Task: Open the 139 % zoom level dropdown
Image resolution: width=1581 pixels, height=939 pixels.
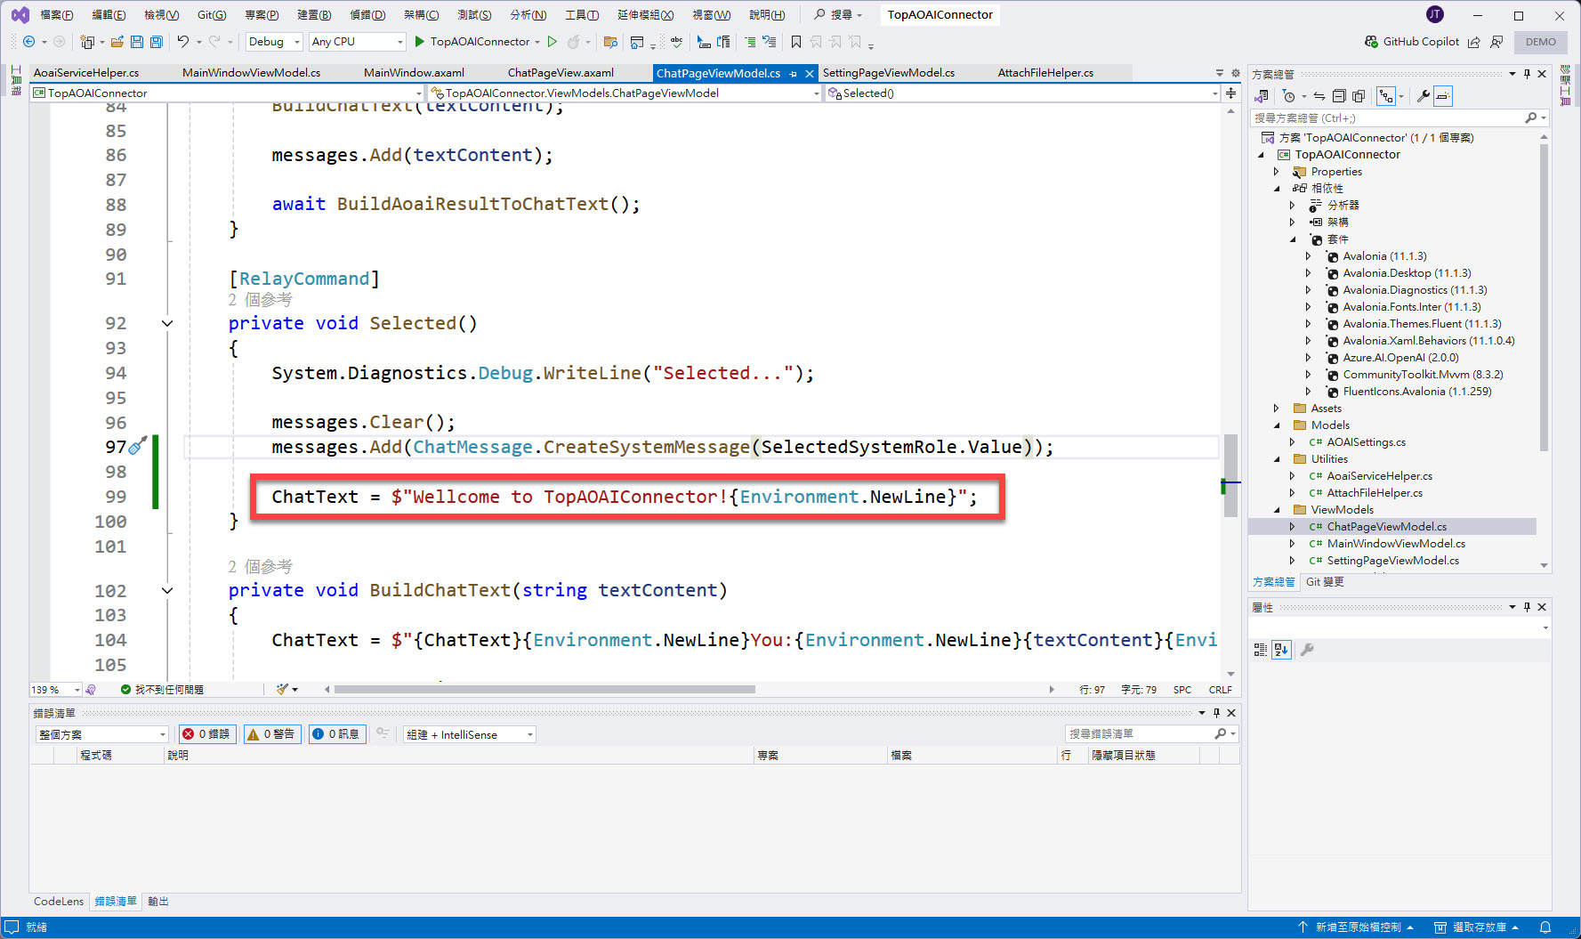Action: [x=55, y=690]
